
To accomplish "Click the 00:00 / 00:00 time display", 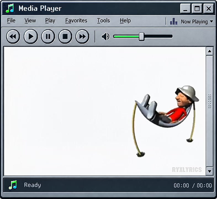I will point(193,185).
